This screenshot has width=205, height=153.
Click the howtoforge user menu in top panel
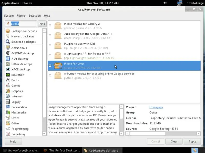pyautogui.click(x=195, y=3)
